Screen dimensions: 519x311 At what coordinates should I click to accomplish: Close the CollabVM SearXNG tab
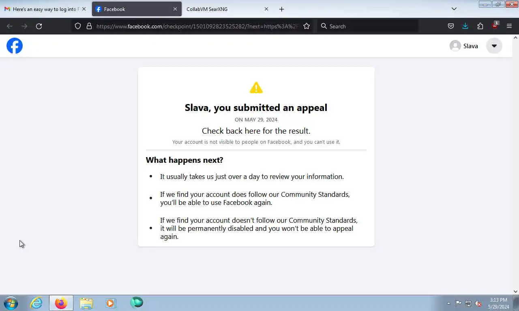266,9
